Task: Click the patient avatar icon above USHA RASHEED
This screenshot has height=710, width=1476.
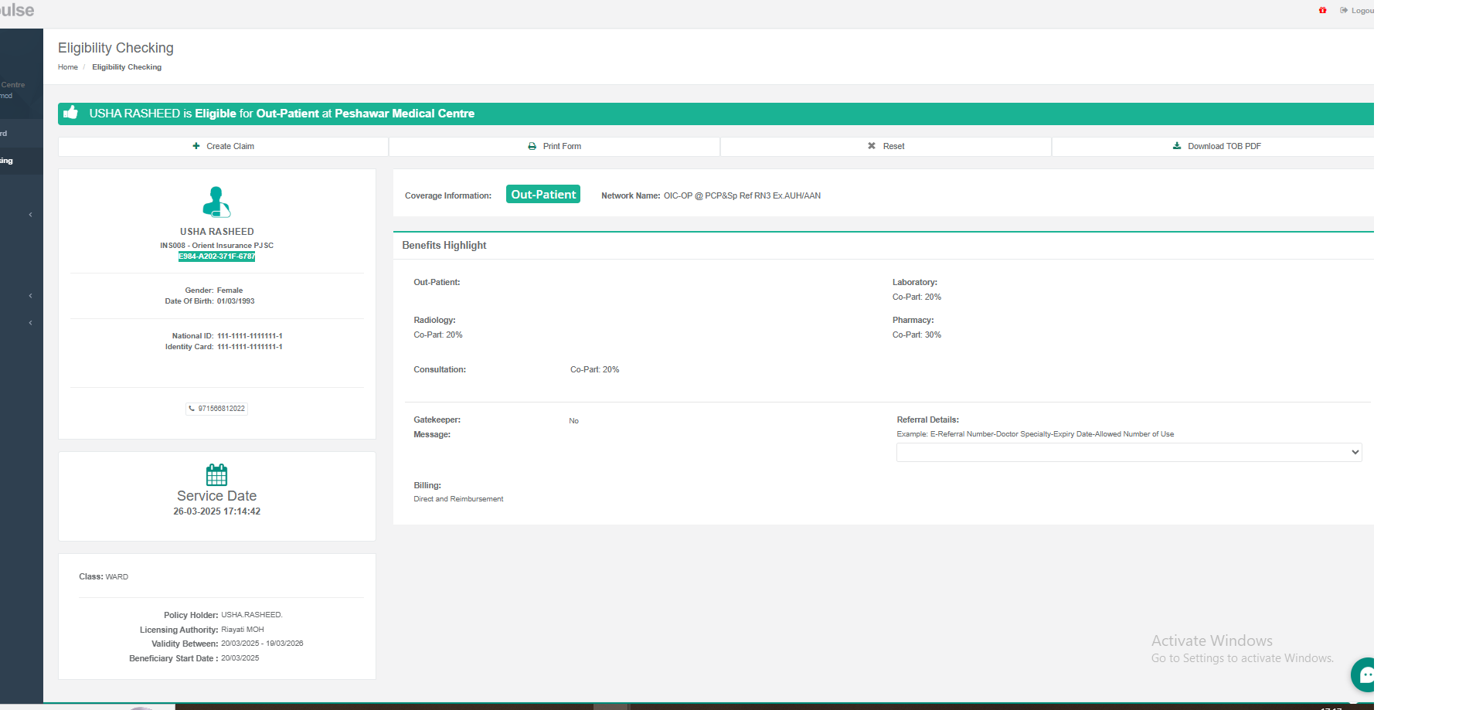Action: point(216,202)
